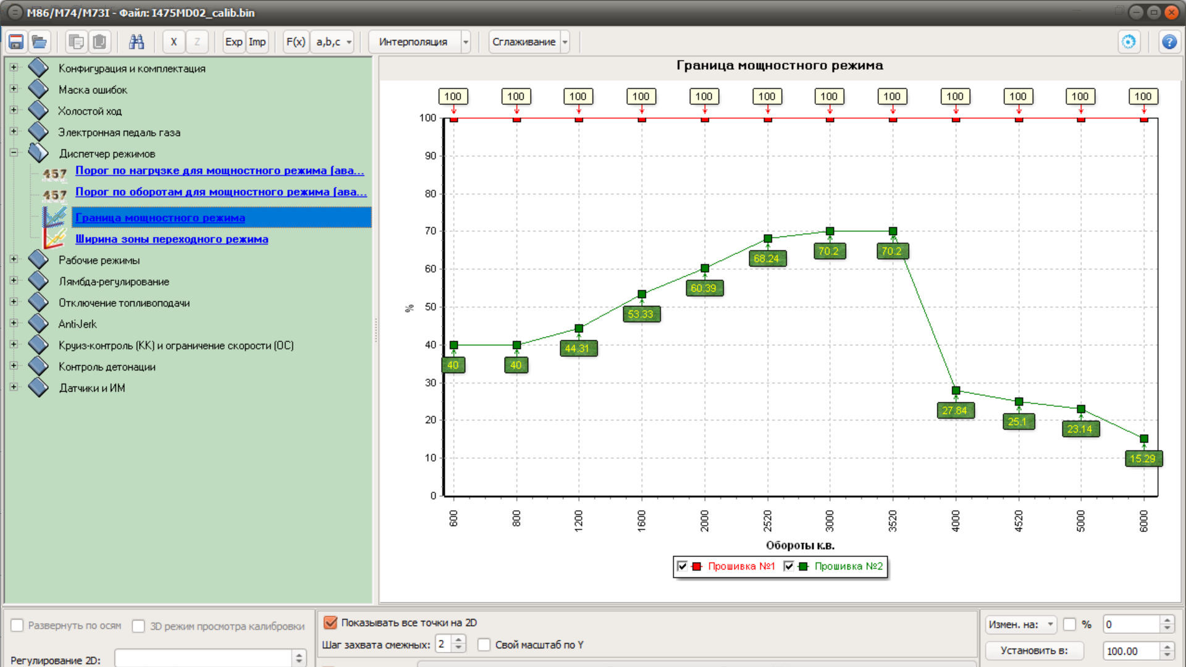
Task: Open the a,b,c dropdown
Action: pos(333,42)
